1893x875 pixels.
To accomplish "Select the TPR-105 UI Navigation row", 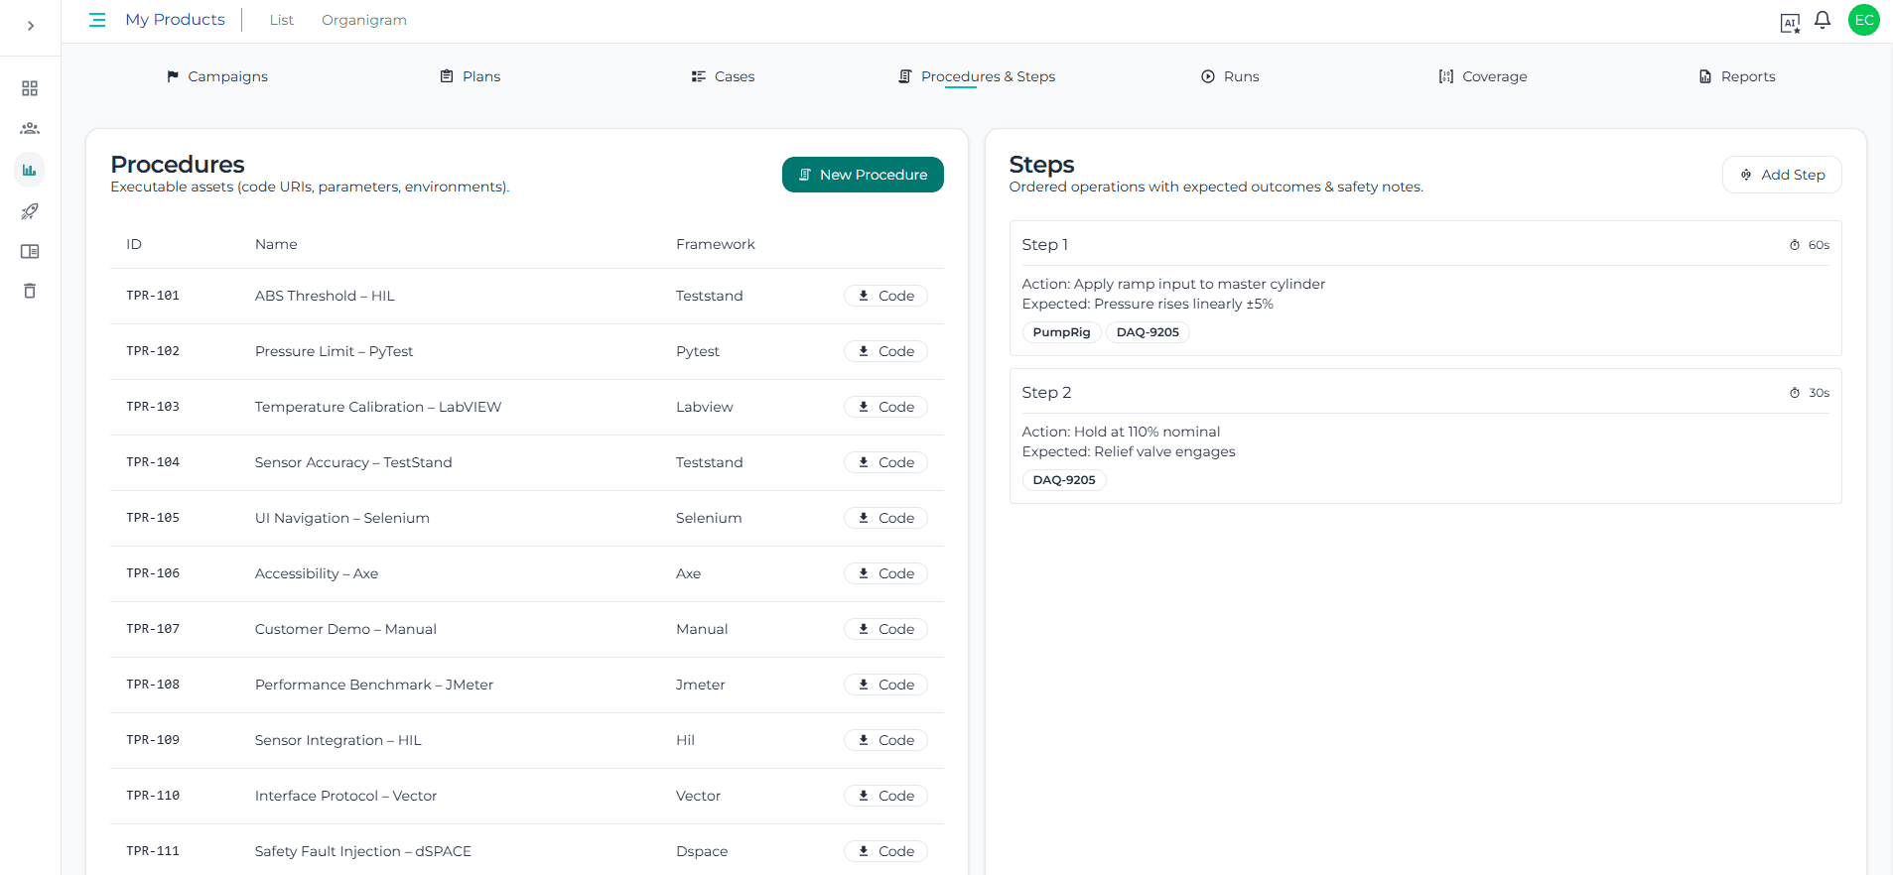I will tap(341, 518).
